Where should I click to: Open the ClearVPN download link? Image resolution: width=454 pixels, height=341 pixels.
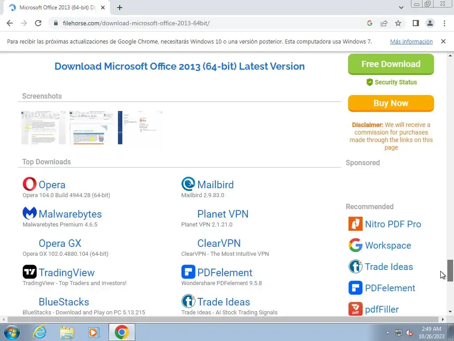(219, 243)
